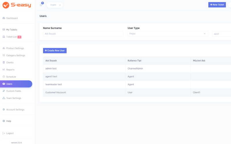This screenshot has width=231, height=144.
Task: Select Users menu item
Action: [16, 84]
